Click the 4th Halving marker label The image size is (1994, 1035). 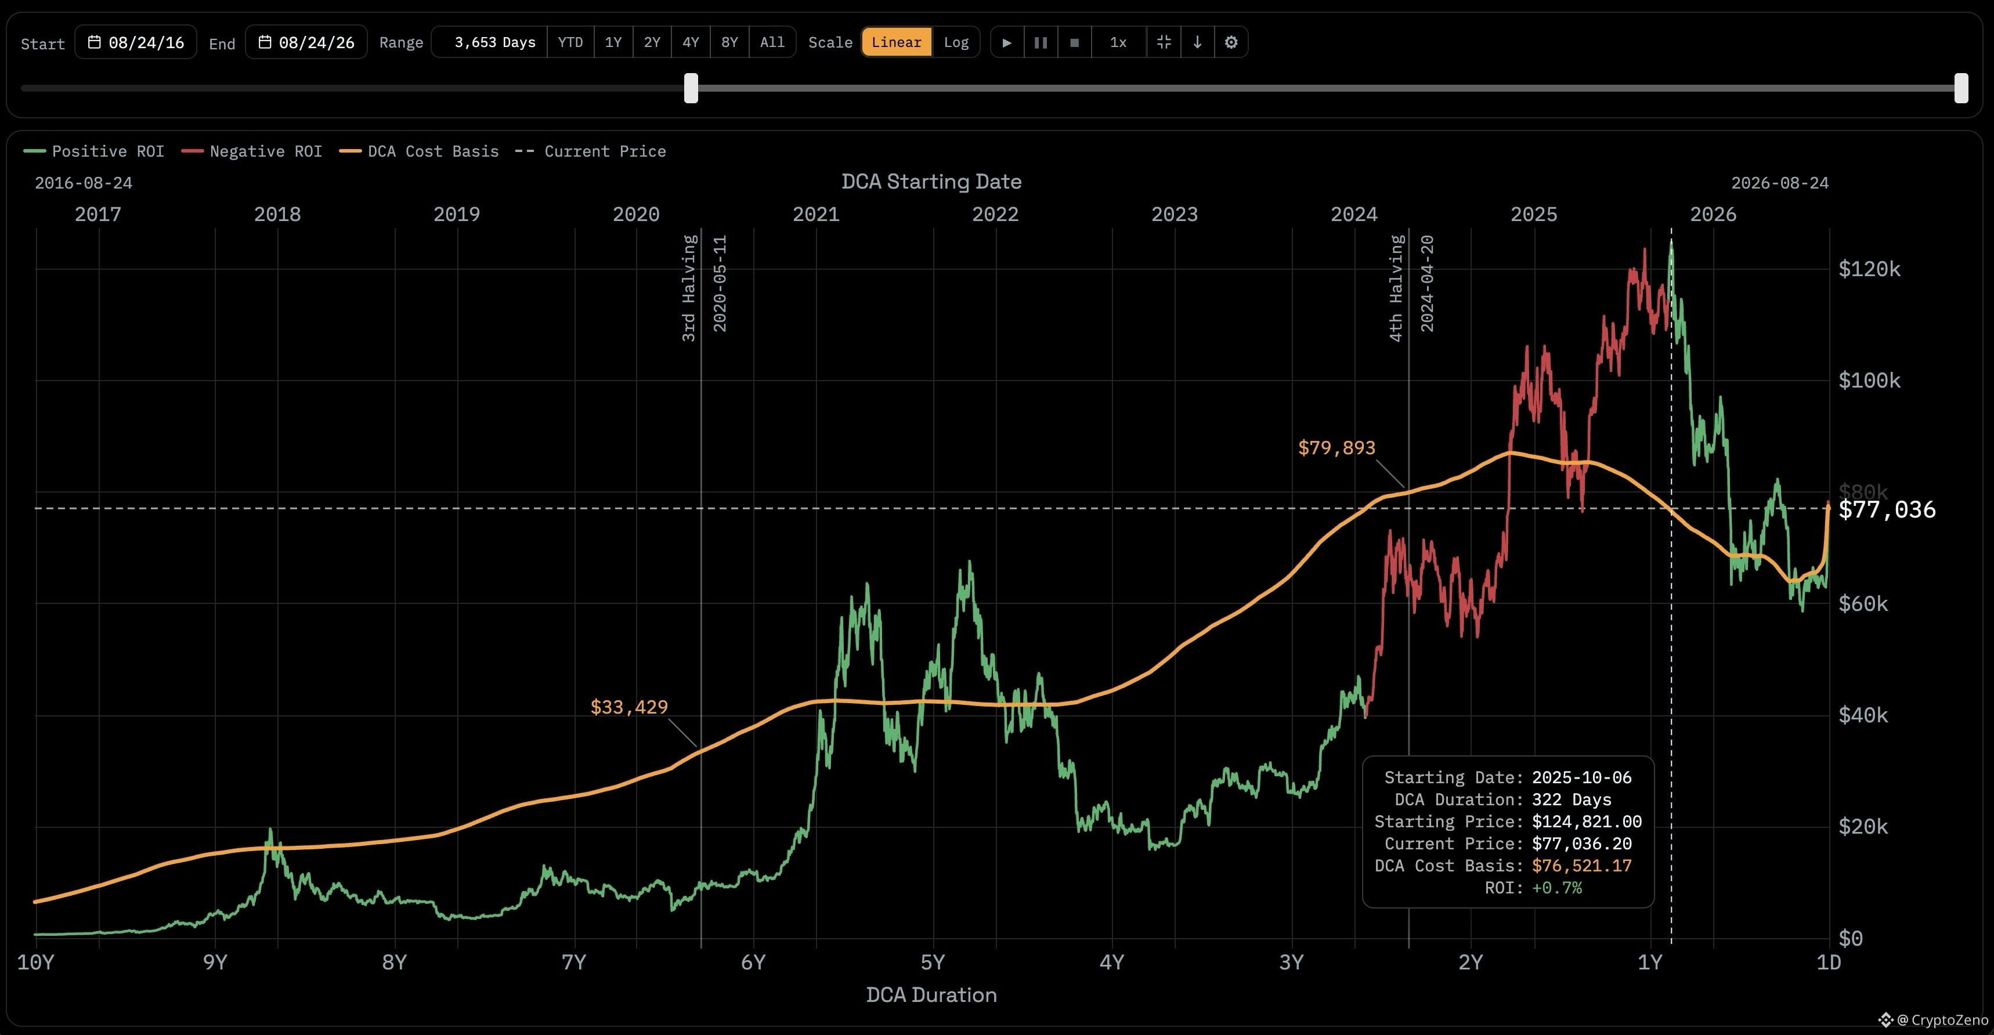coord(1396,288)
